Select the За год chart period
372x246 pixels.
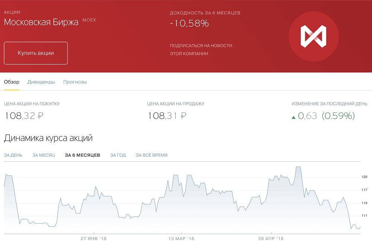[118, 155]
